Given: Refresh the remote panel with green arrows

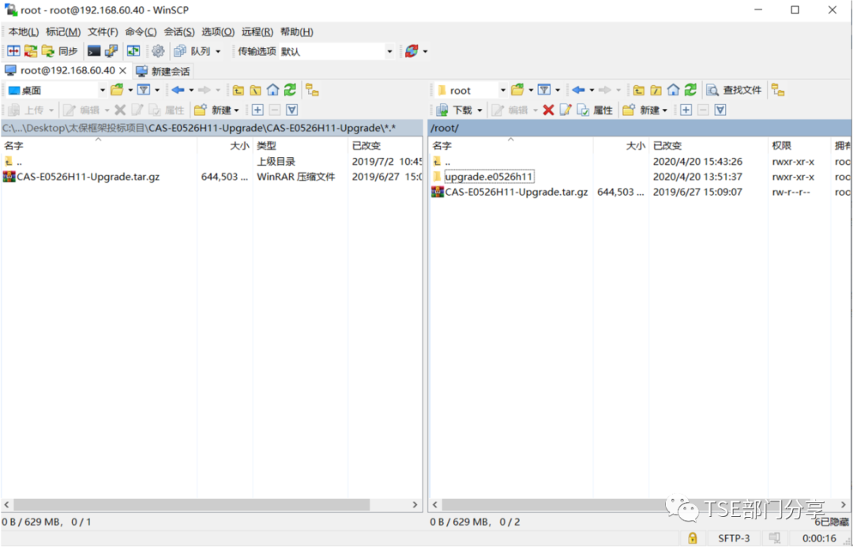Looking at the screenshot, I should click(690, 90).
